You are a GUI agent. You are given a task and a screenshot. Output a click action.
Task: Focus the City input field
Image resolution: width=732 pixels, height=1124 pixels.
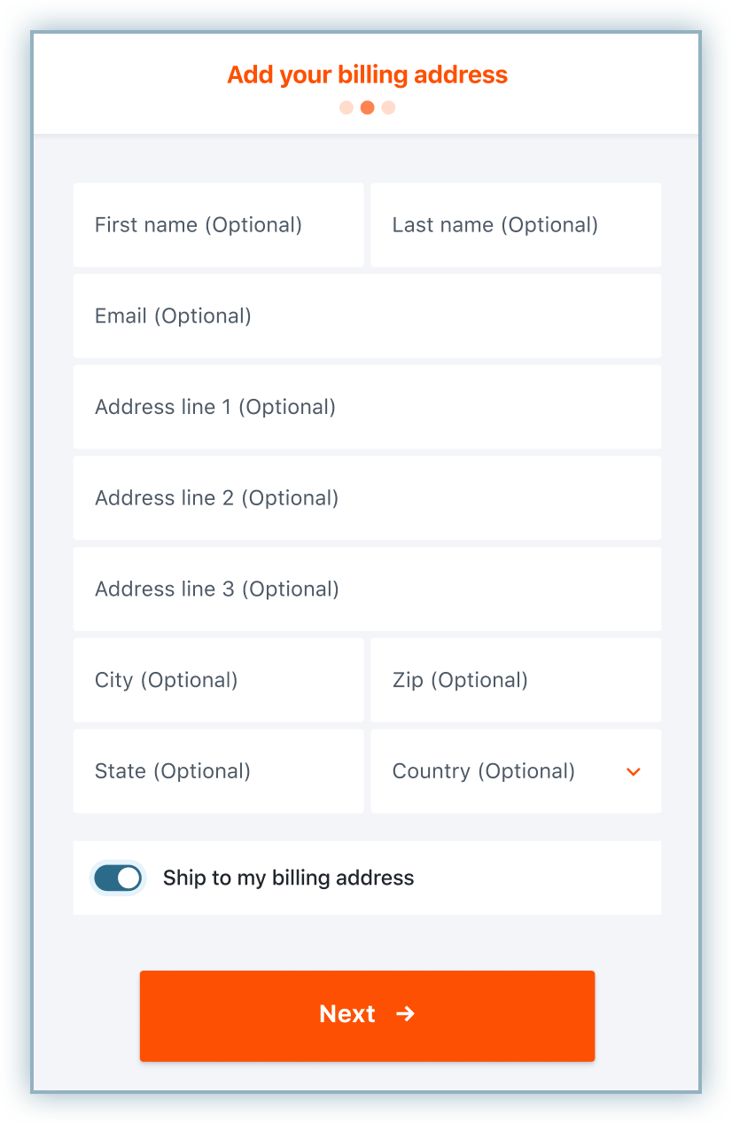pyautogui.click(x=218, y=681)
